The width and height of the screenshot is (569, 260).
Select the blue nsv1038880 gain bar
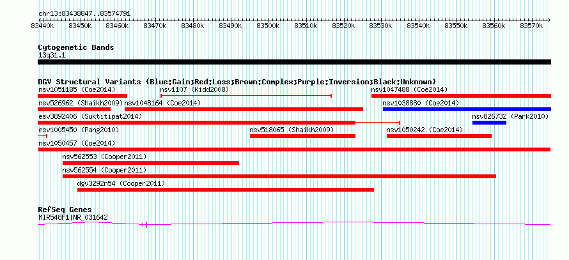pyautogui.click(x=467, y=109)
